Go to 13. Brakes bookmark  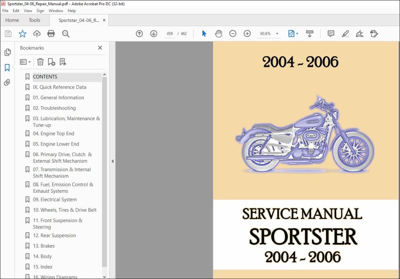(44, 246)
